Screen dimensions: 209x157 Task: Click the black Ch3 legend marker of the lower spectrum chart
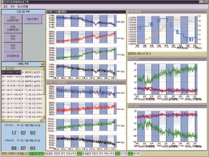pos(119,142)
